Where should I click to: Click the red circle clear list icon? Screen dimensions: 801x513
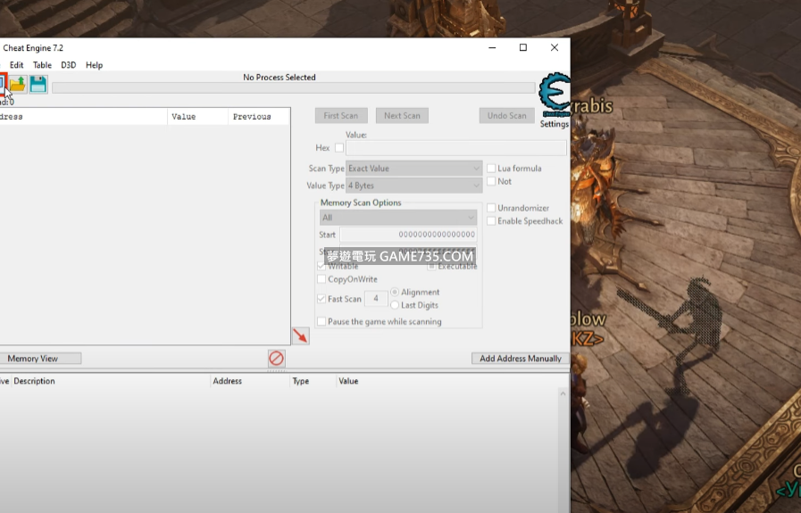[x=277, y=358]
